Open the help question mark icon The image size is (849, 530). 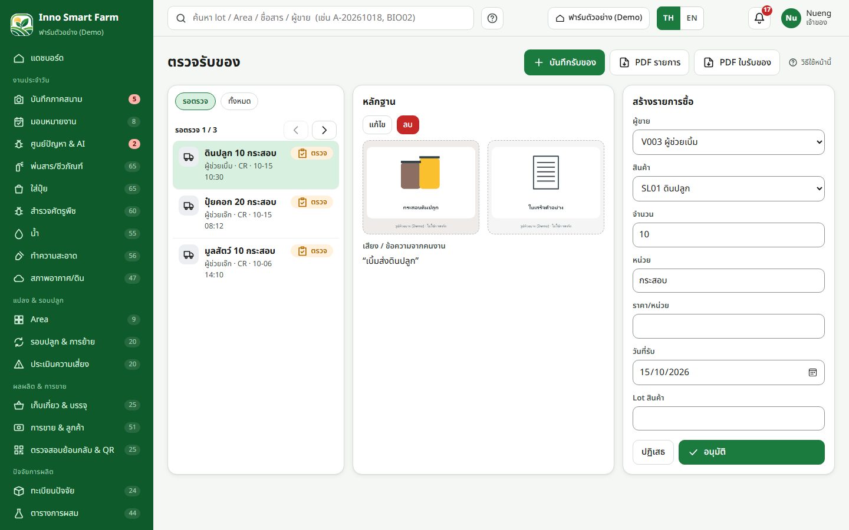point(492,18)
